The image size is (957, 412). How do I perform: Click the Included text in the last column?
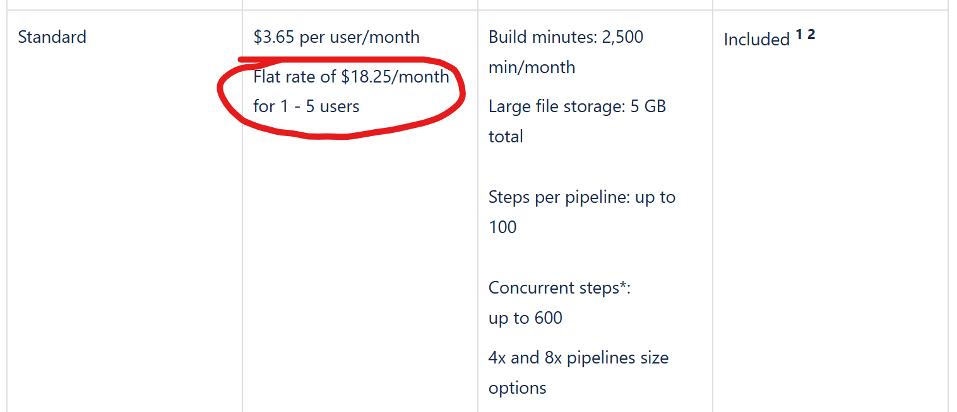point(756,40)
